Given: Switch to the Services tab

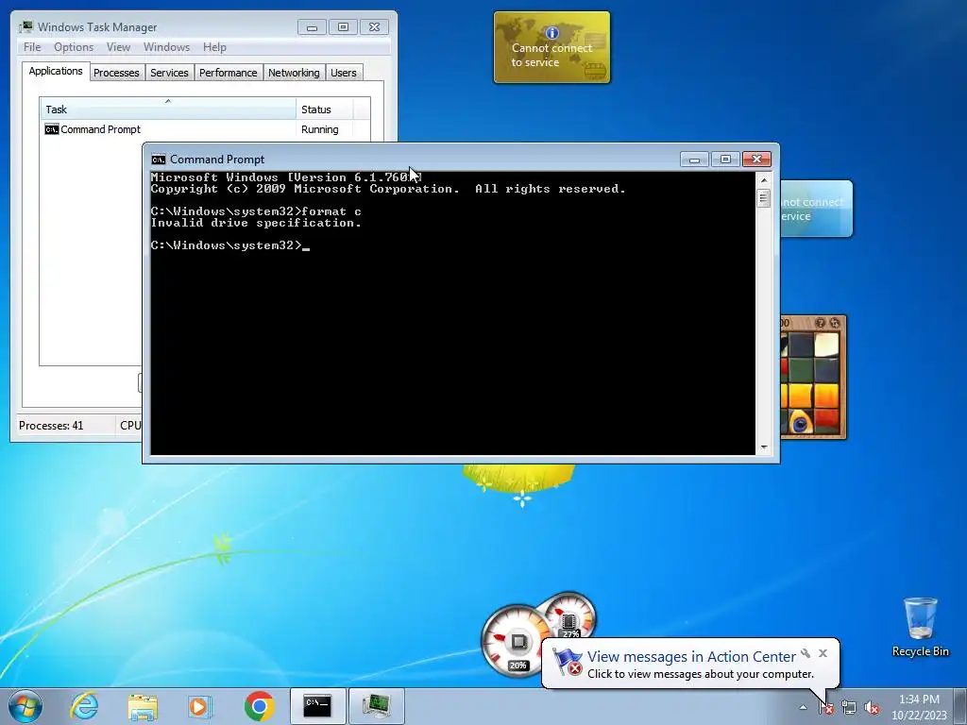Looking at the screenshot, I should pos(169,73).
